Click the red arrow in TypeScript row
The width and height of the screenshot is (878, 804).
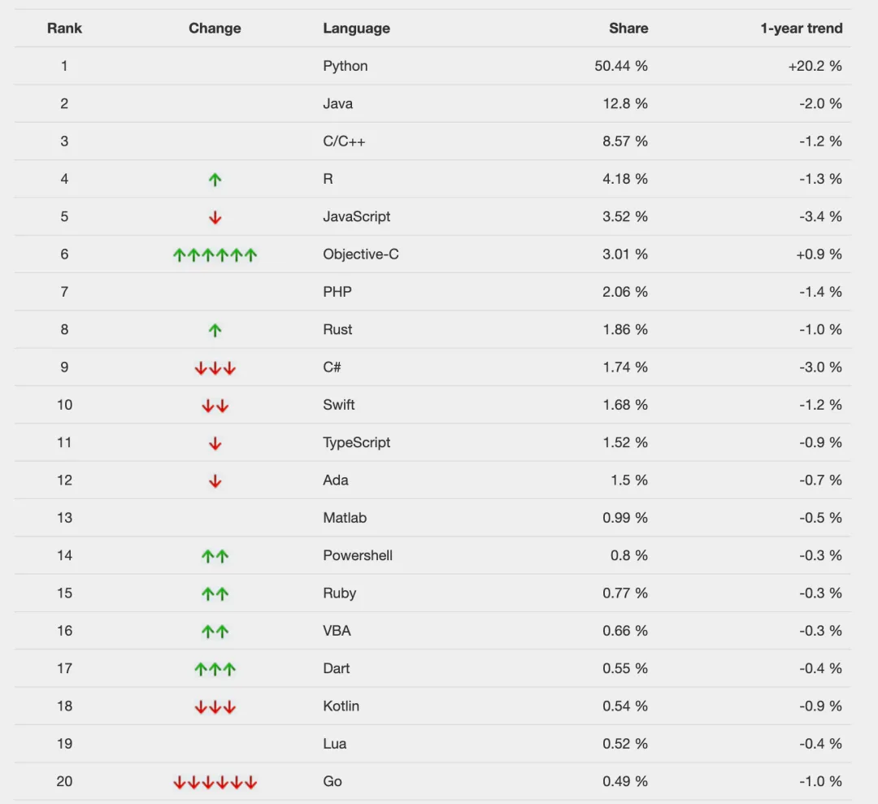point(215,443)
